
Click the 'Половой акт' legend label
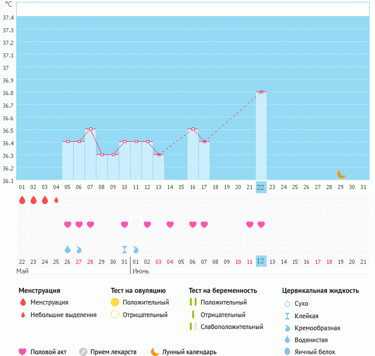coord(50,352)
